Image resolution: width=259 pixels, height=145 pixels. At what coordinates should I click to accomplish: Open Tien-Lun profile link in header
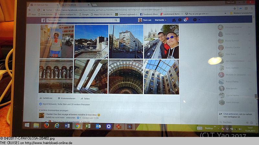(x=145, y=20)
